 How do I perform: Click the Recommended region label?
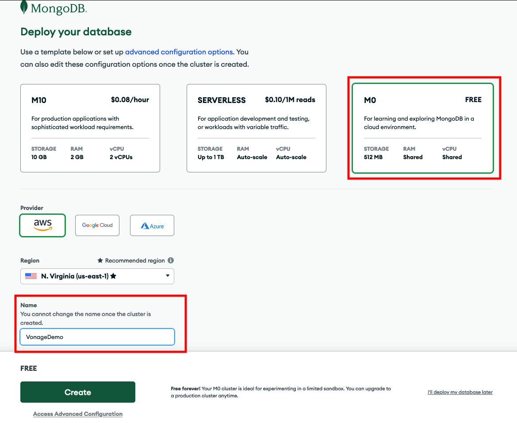click(135, 261)
